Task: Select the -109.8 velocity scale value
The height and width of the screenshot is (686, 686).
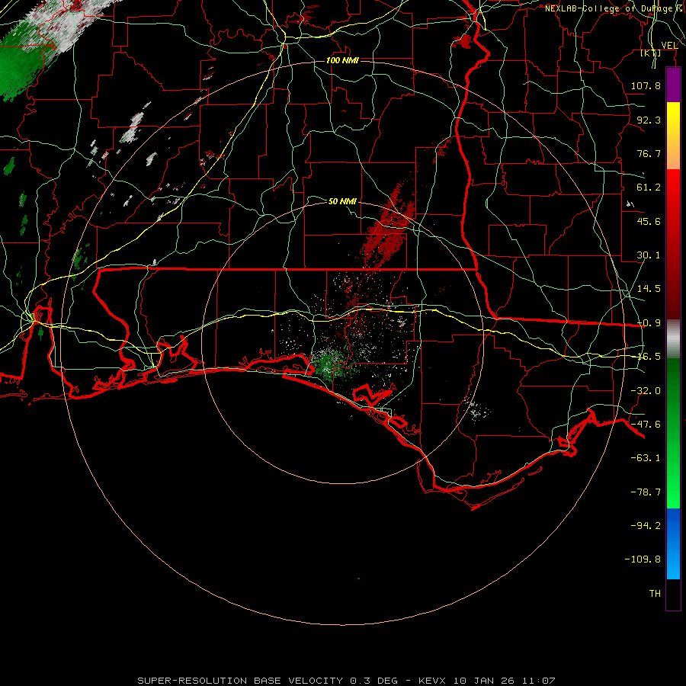Action: click(643, 559)
